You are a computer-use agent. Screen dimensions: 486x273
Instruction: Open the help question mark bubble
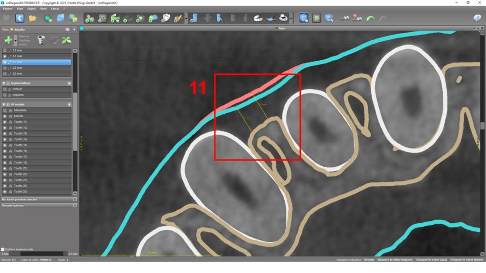click(x=477, y=18)
